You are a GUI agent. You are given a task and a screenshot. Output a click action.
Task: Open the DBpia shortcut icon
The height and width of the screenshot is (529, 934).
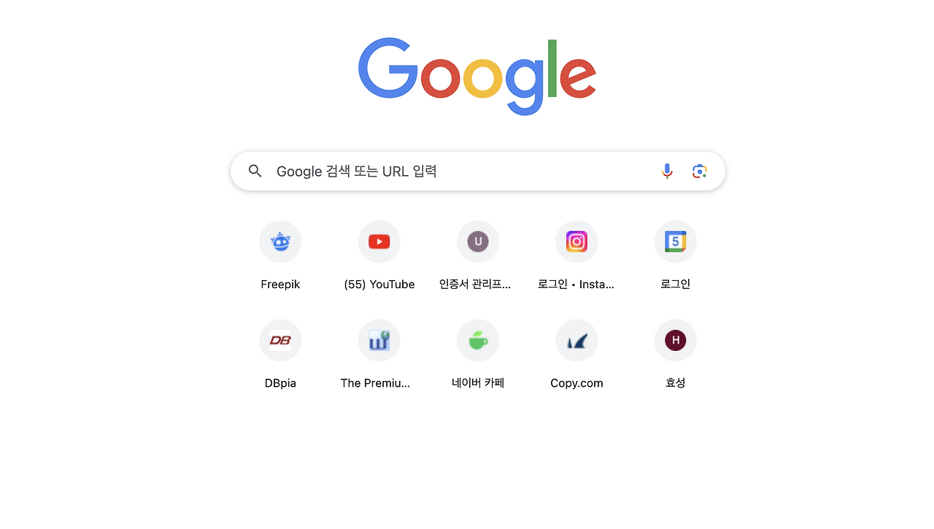(280, 340)
